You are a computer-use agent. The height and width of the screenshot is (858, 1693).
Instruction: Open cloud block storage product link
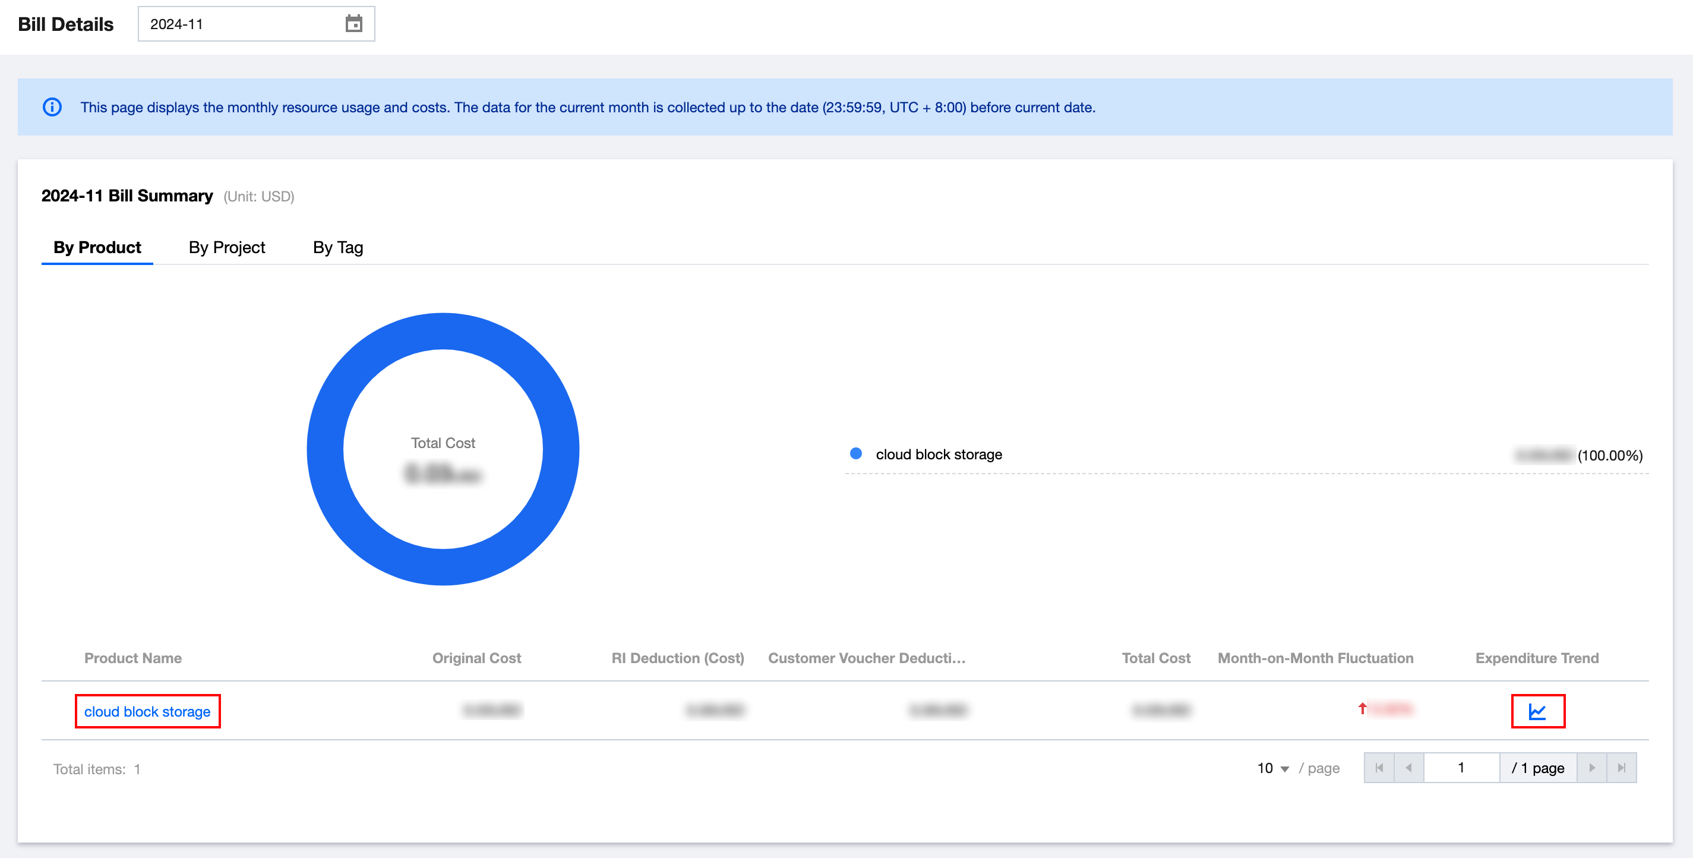[147, 711]
